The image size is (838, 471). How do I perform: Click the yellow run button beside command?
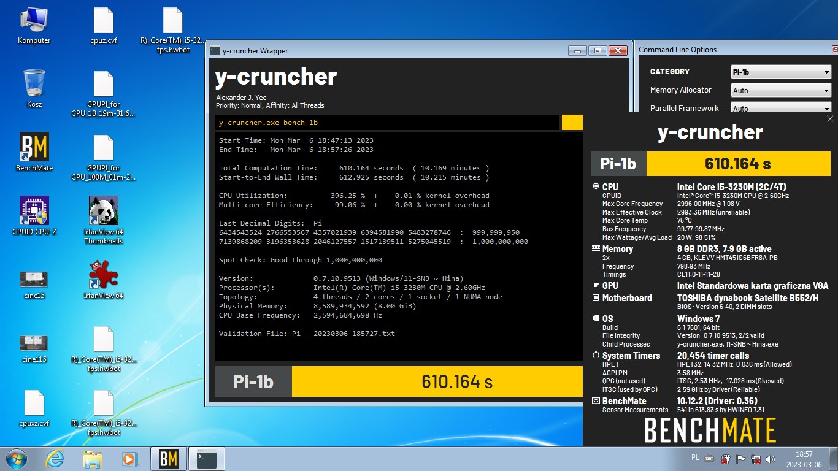point(572,123)
